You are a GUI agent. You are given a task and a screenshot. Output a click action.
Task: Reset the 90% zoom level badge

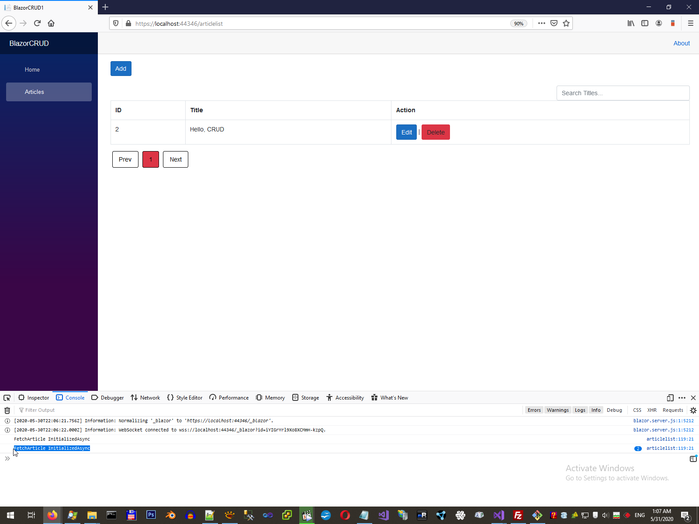pos(519,24)
